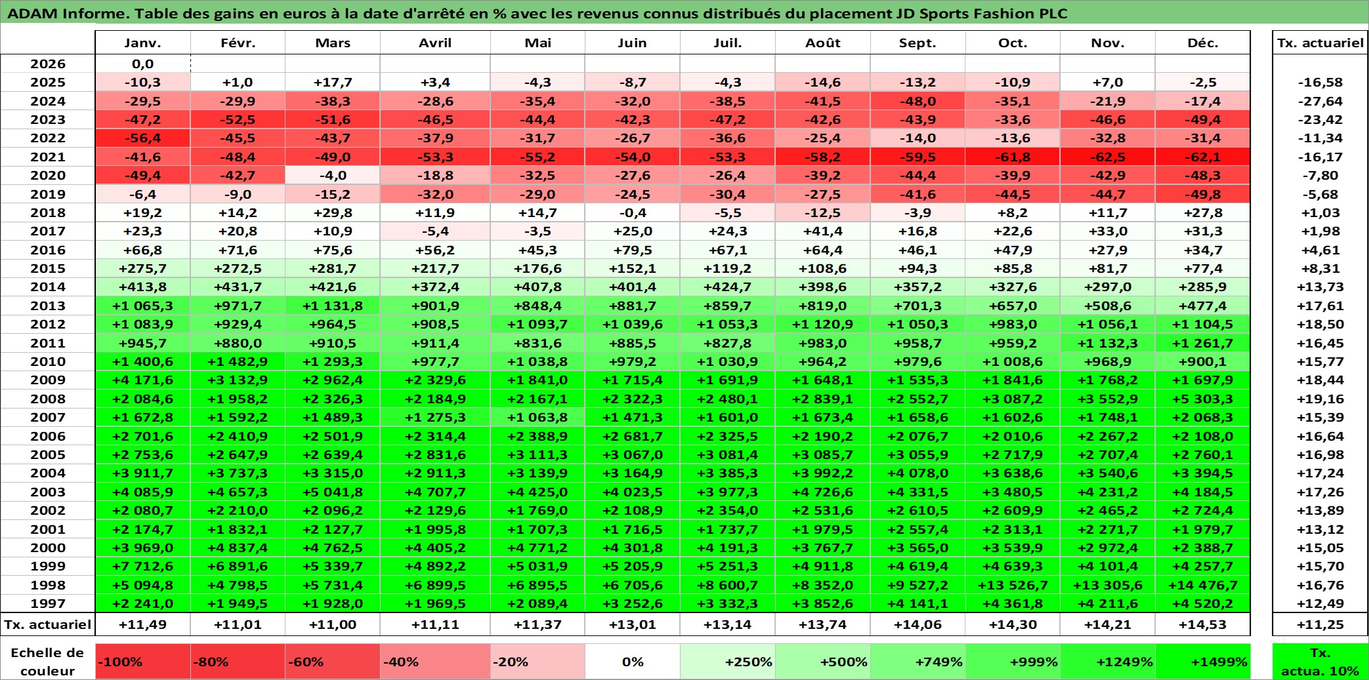Select the -56,4 cell in January 2022

142,138
